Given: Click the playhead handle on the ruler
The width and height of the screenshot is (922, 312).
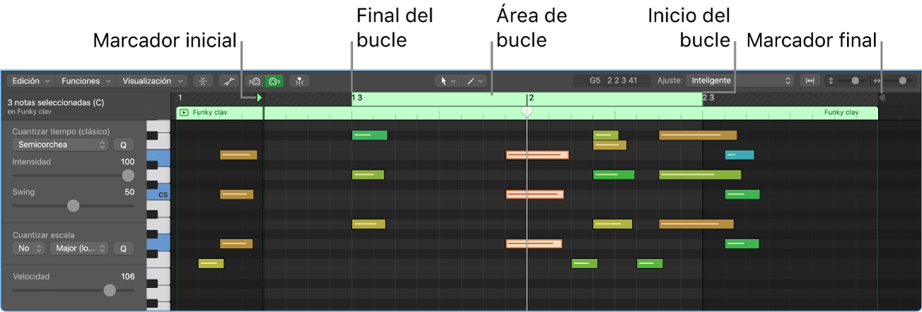Looking at the screenshot, I should (526, 112).
